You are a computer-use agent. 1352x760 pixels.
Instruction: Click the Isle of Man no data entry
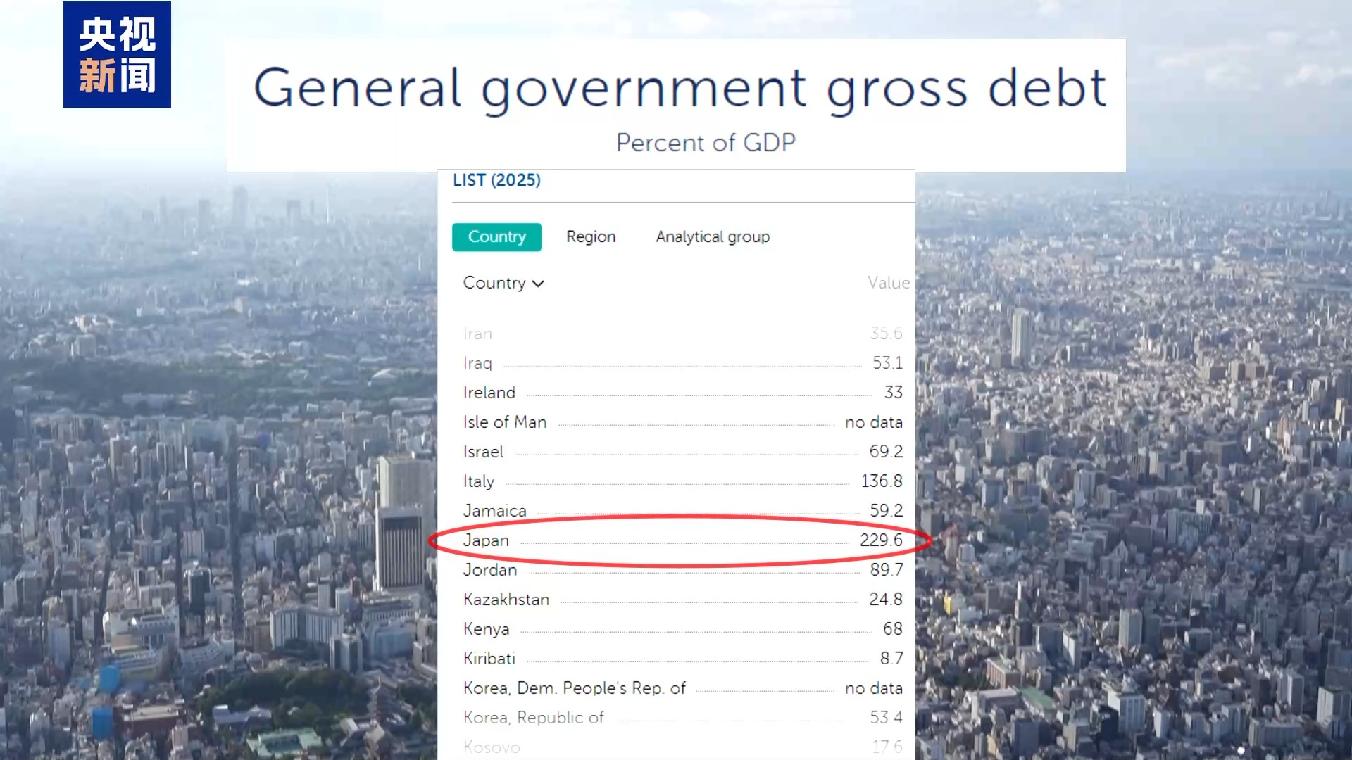pyautogui.click(x=505, y=422)
